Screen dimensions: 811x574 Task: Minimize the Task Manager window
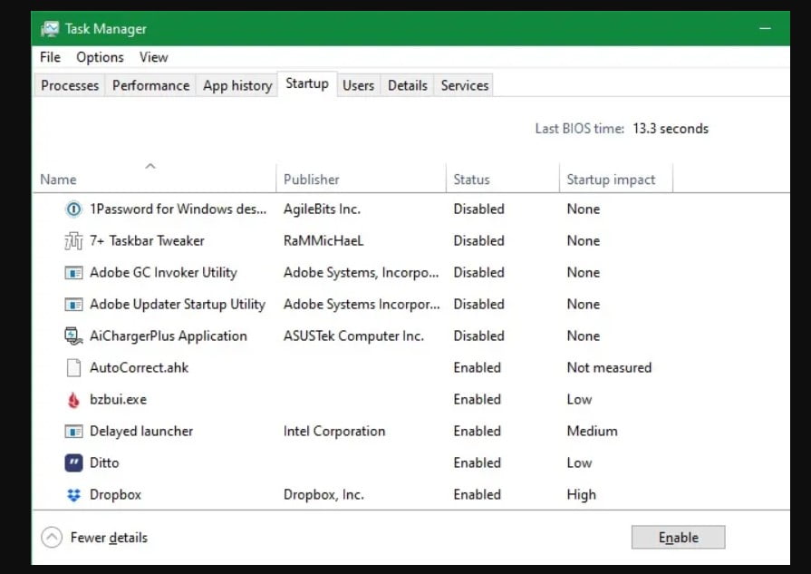(x=766, y=28)
